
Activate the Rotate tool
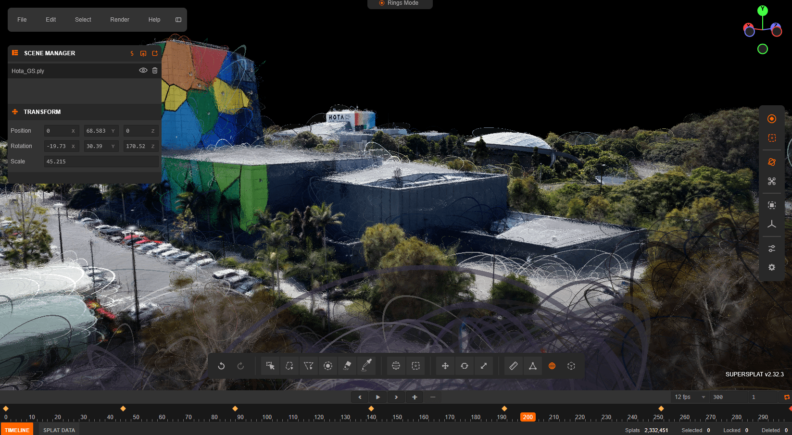[465, 366]
